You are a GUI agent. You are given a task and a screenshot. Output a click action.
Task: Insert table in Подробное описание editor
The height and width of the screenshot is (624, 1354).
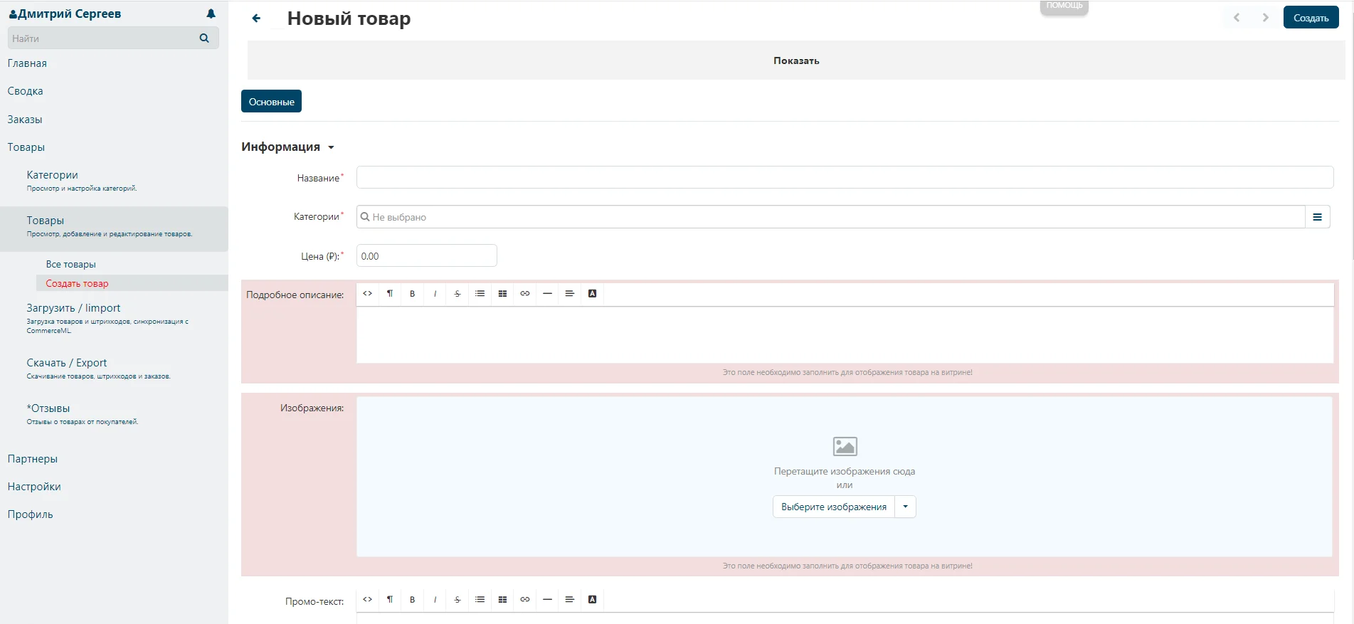click(502, 294)
